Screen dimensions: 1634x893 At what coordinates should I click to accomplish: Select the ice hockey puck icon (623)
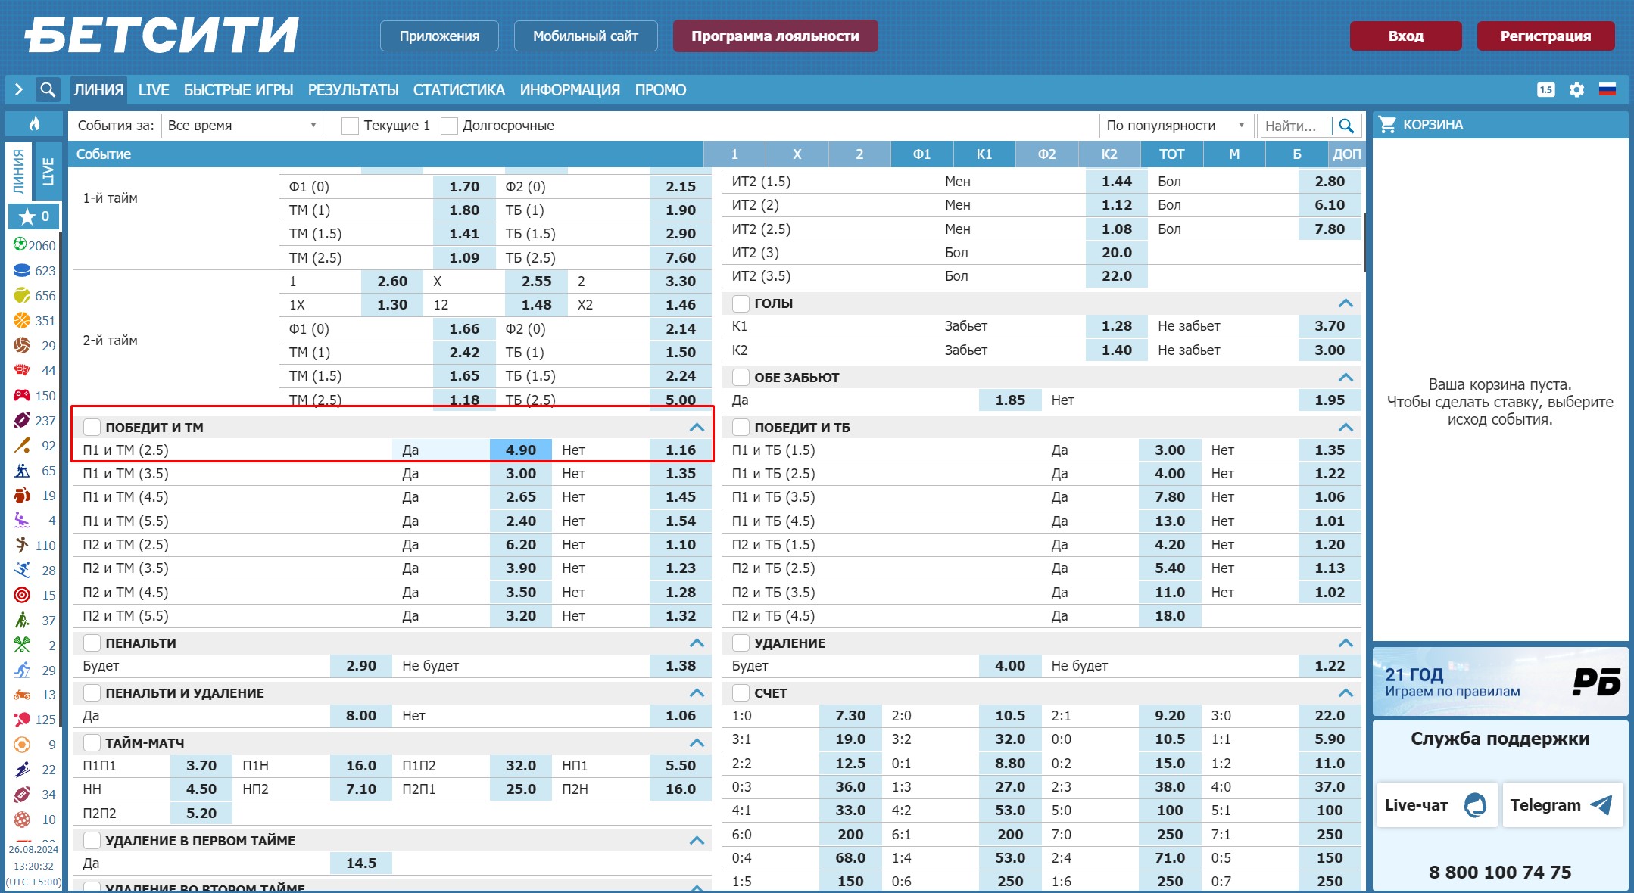click(22, 270)
